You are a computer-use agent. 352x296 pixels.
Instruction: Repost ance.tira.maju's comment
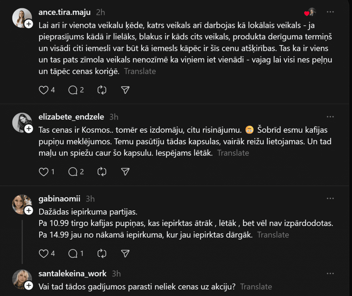tap(102, 90)
